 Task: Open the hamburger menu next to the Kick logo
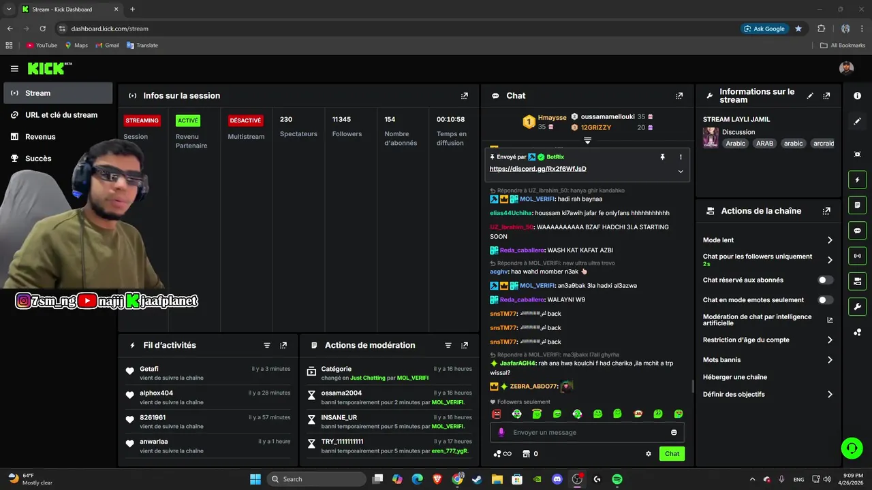click(14, 69)
